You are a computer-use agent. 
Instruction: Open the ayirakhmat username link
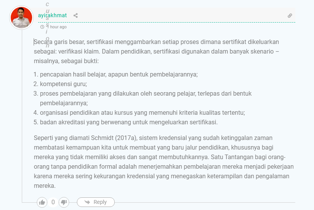click(x=52, y=15)
